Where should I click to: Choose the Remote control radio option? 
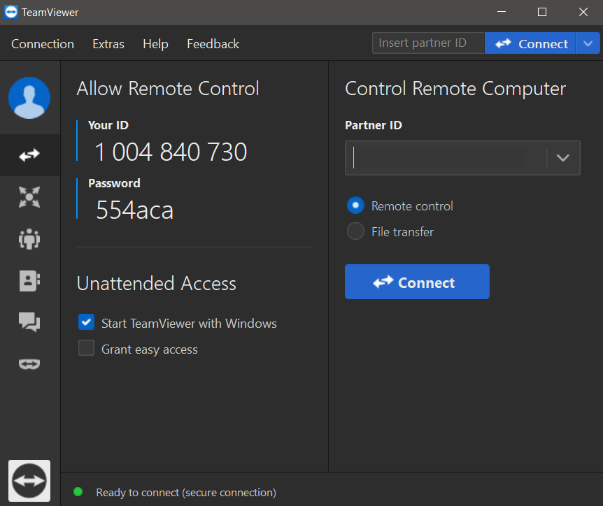click(x=356, y=205)
